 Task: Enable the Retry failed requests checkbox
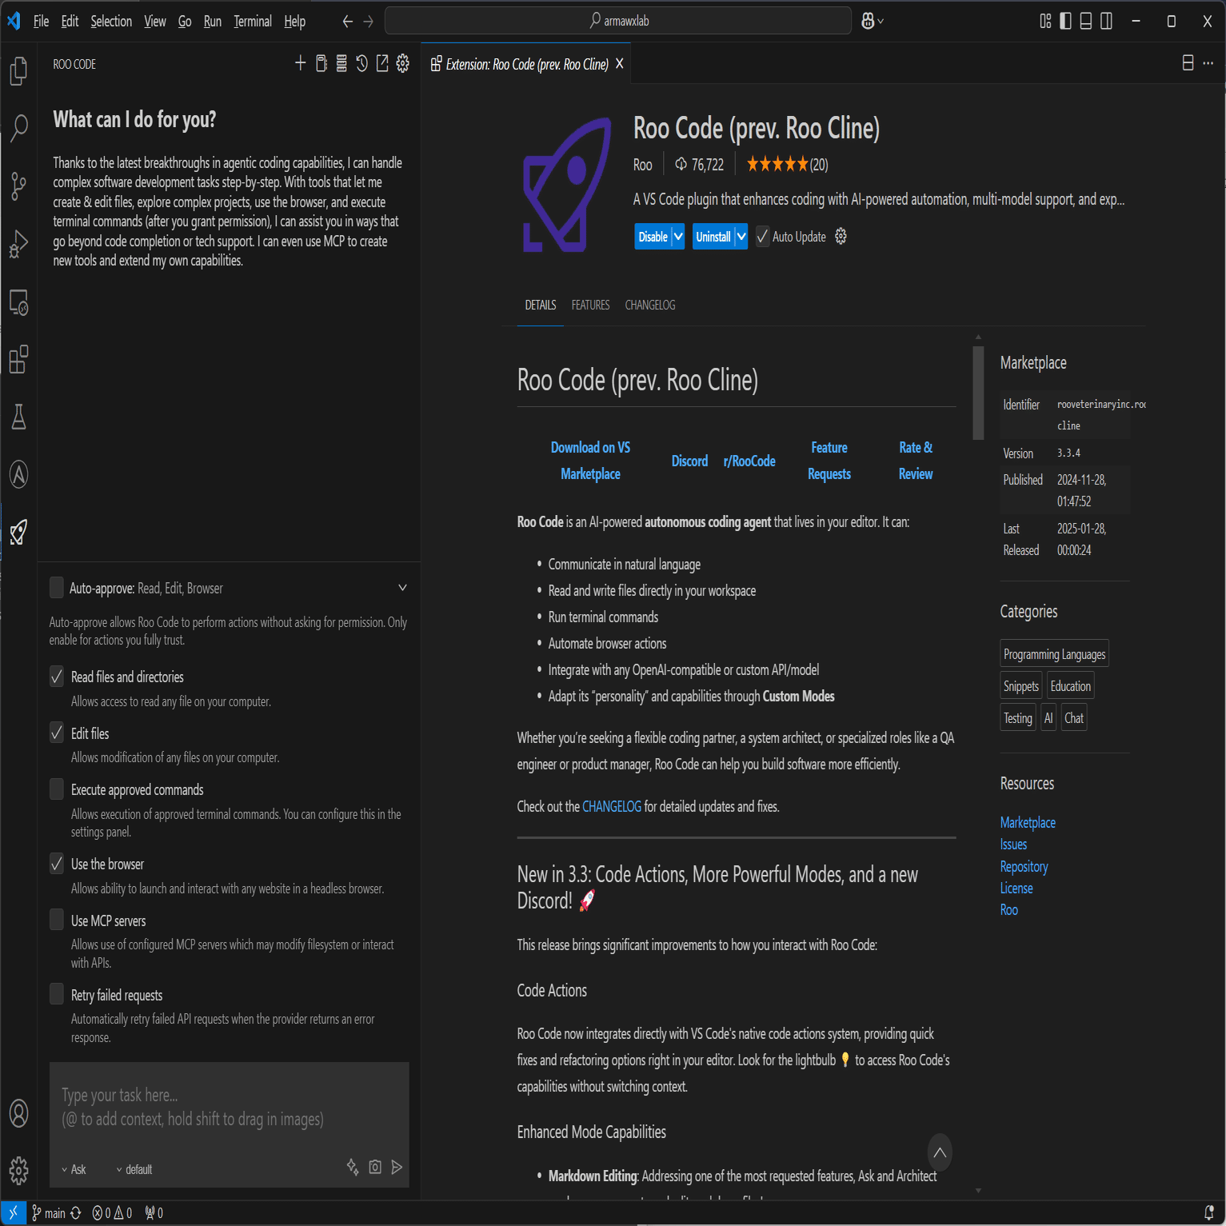tap(57, 995)
